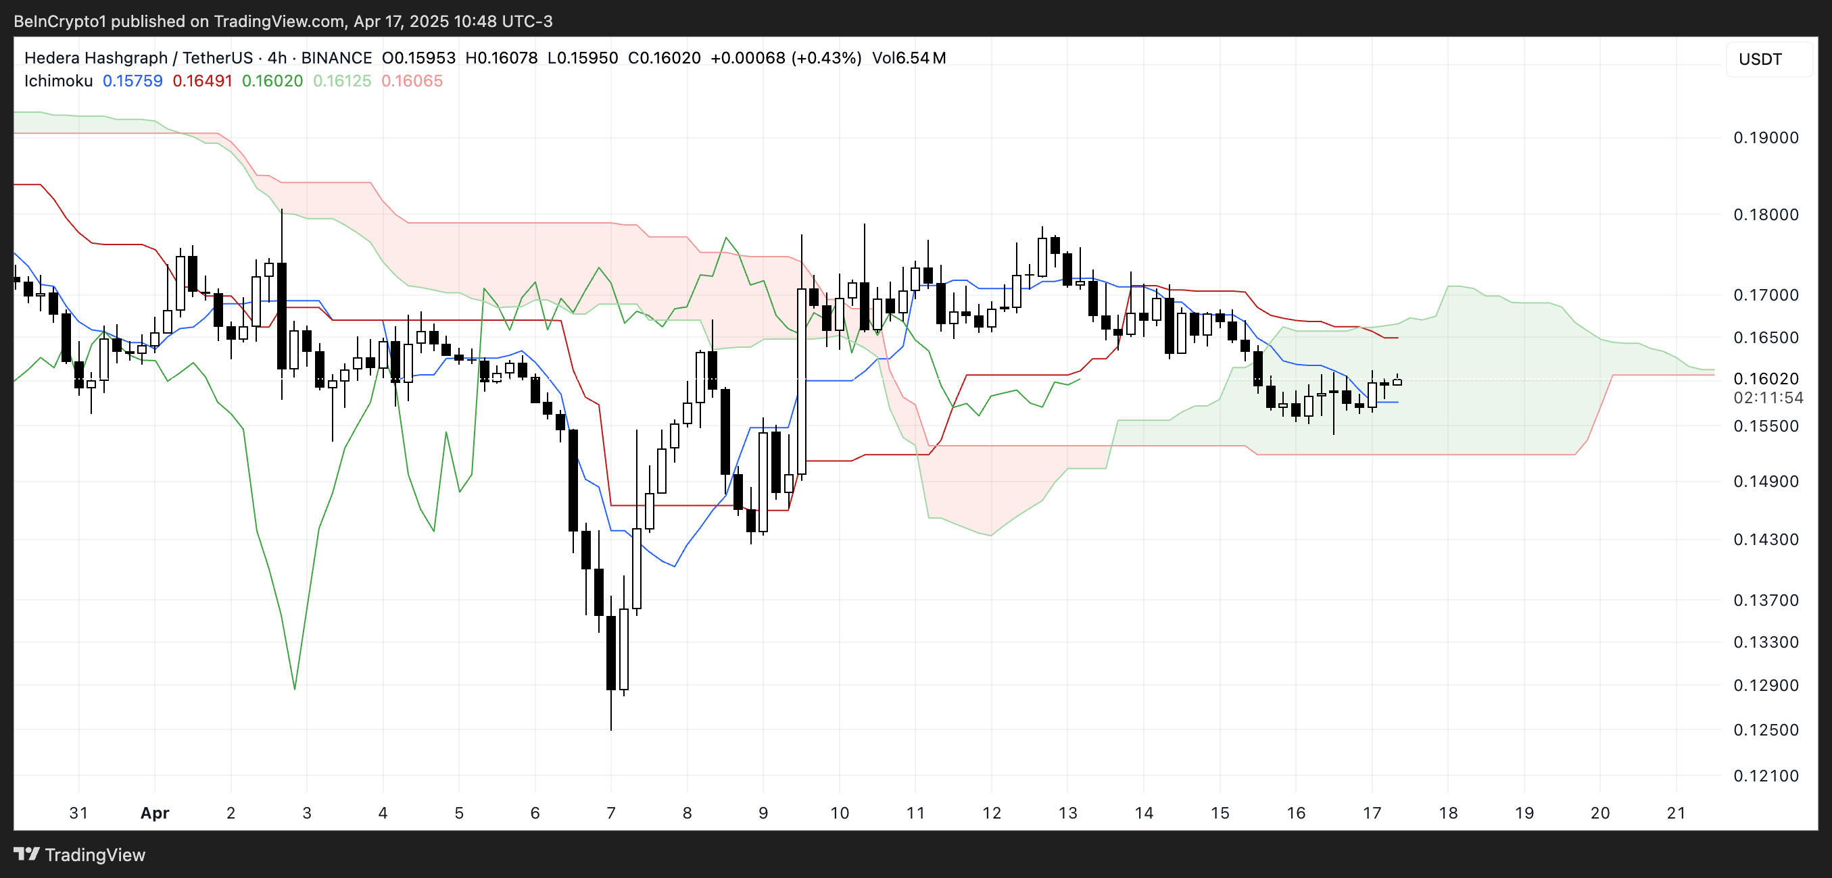The image size is (1832, 878).
Task: Click the TradingView logo icon
Action: coord(26,854)
